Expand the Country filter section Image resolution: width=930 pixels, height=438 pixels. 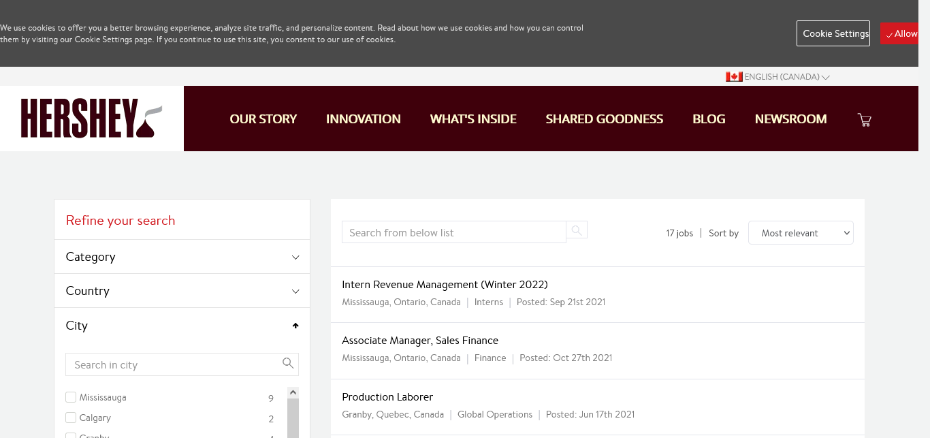(x=182, y=291)
